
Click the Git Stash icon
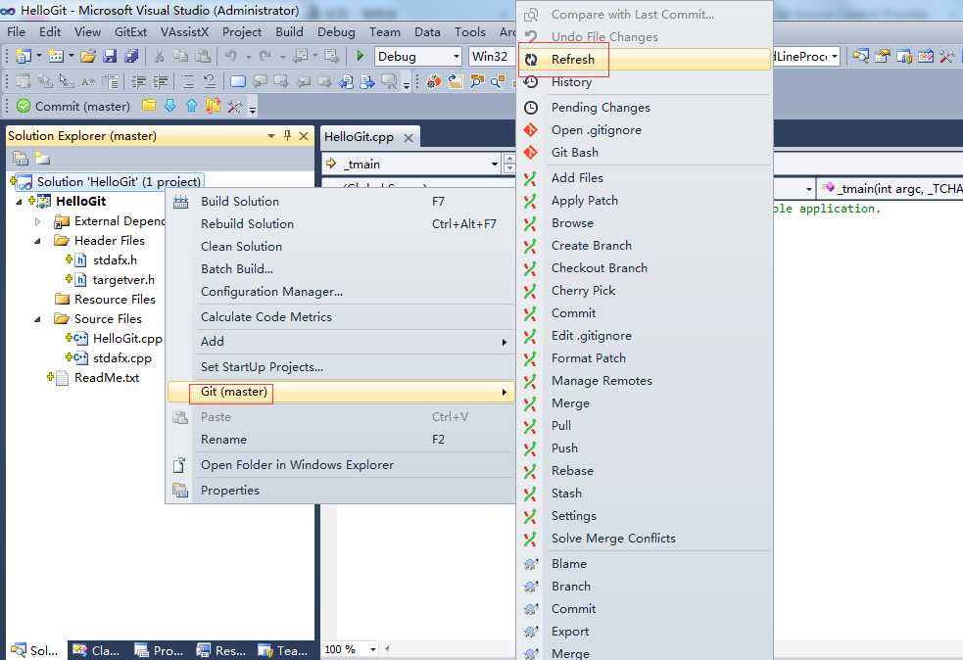click(x=214, y=106)
